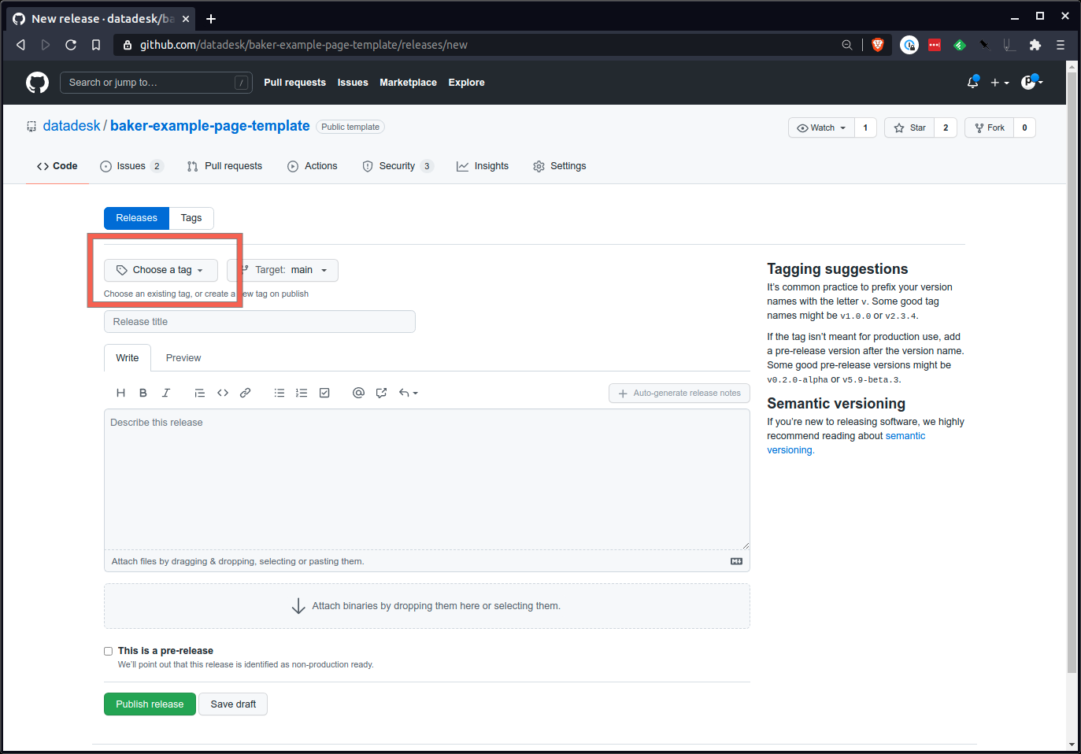Open the Insights repository tab
This screenshot has height=754, width=1081.
483,166
